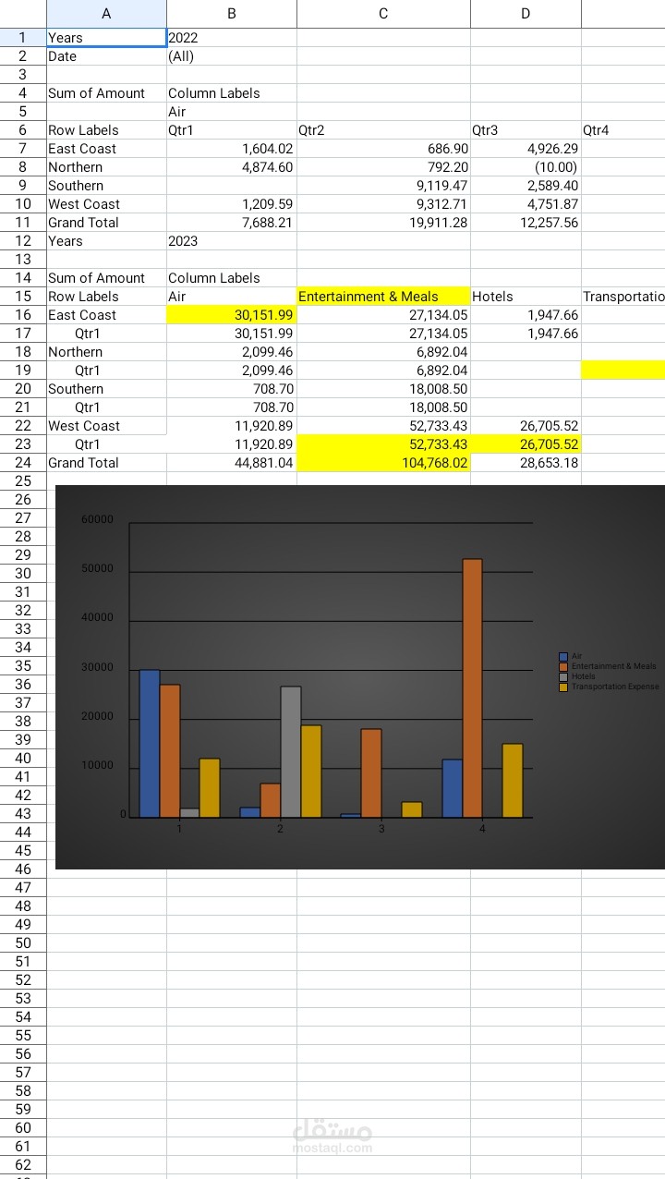Image resolution: width=665 pixels, height=1179 pixels.
Task: Click the grand total cell 19,911.28
Action: (x=383, y=223)
